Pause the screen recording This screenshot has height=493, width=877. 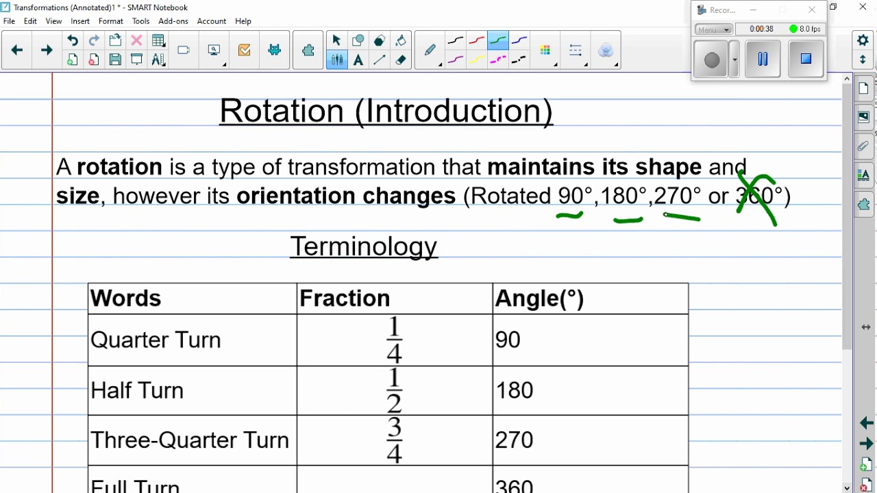pyautogui.click(x=763, y=60)
